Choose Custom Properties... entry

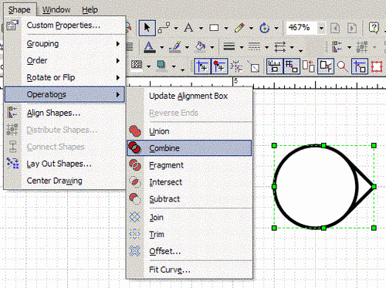coord(64,25)
